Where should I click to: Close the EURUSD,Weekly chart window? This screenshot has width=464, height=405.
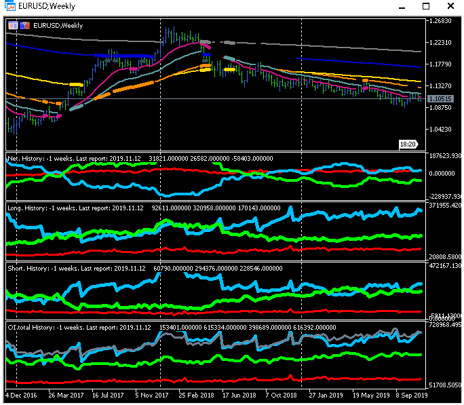450,5
